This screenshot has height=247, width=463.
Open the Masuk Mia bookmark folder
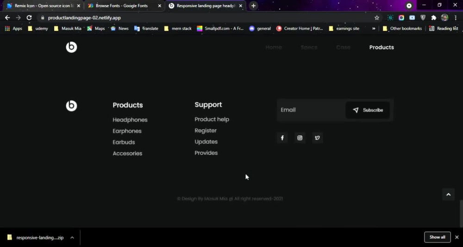point(68,29)
